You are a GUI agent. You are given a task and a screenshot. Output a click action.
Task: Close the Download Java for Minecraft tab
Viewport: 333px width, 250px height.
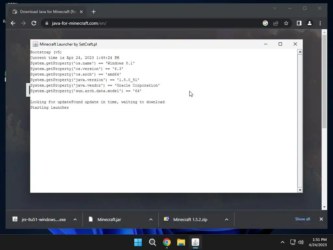(81, 12)
